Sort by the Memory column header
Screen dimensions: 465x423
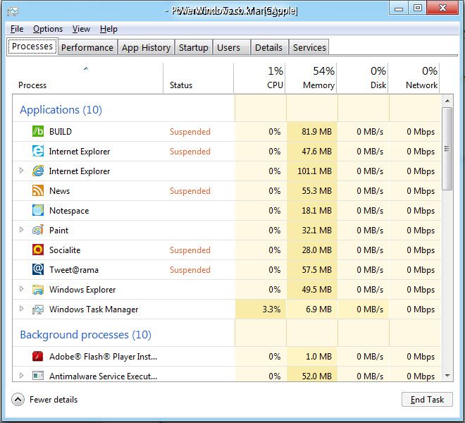tap(311, 79)
